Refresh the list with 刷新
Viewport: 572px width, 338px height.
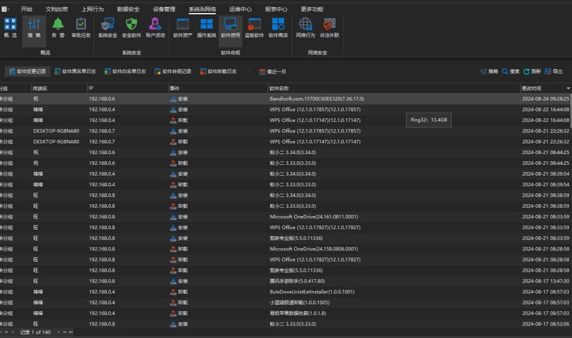point(532,71)
